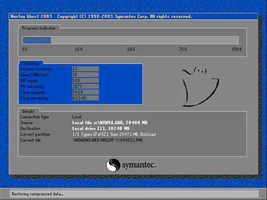Screen dimensions: 267x200
Task: Click the Time remaining value 6:33:43
Action: coord(85,98)
